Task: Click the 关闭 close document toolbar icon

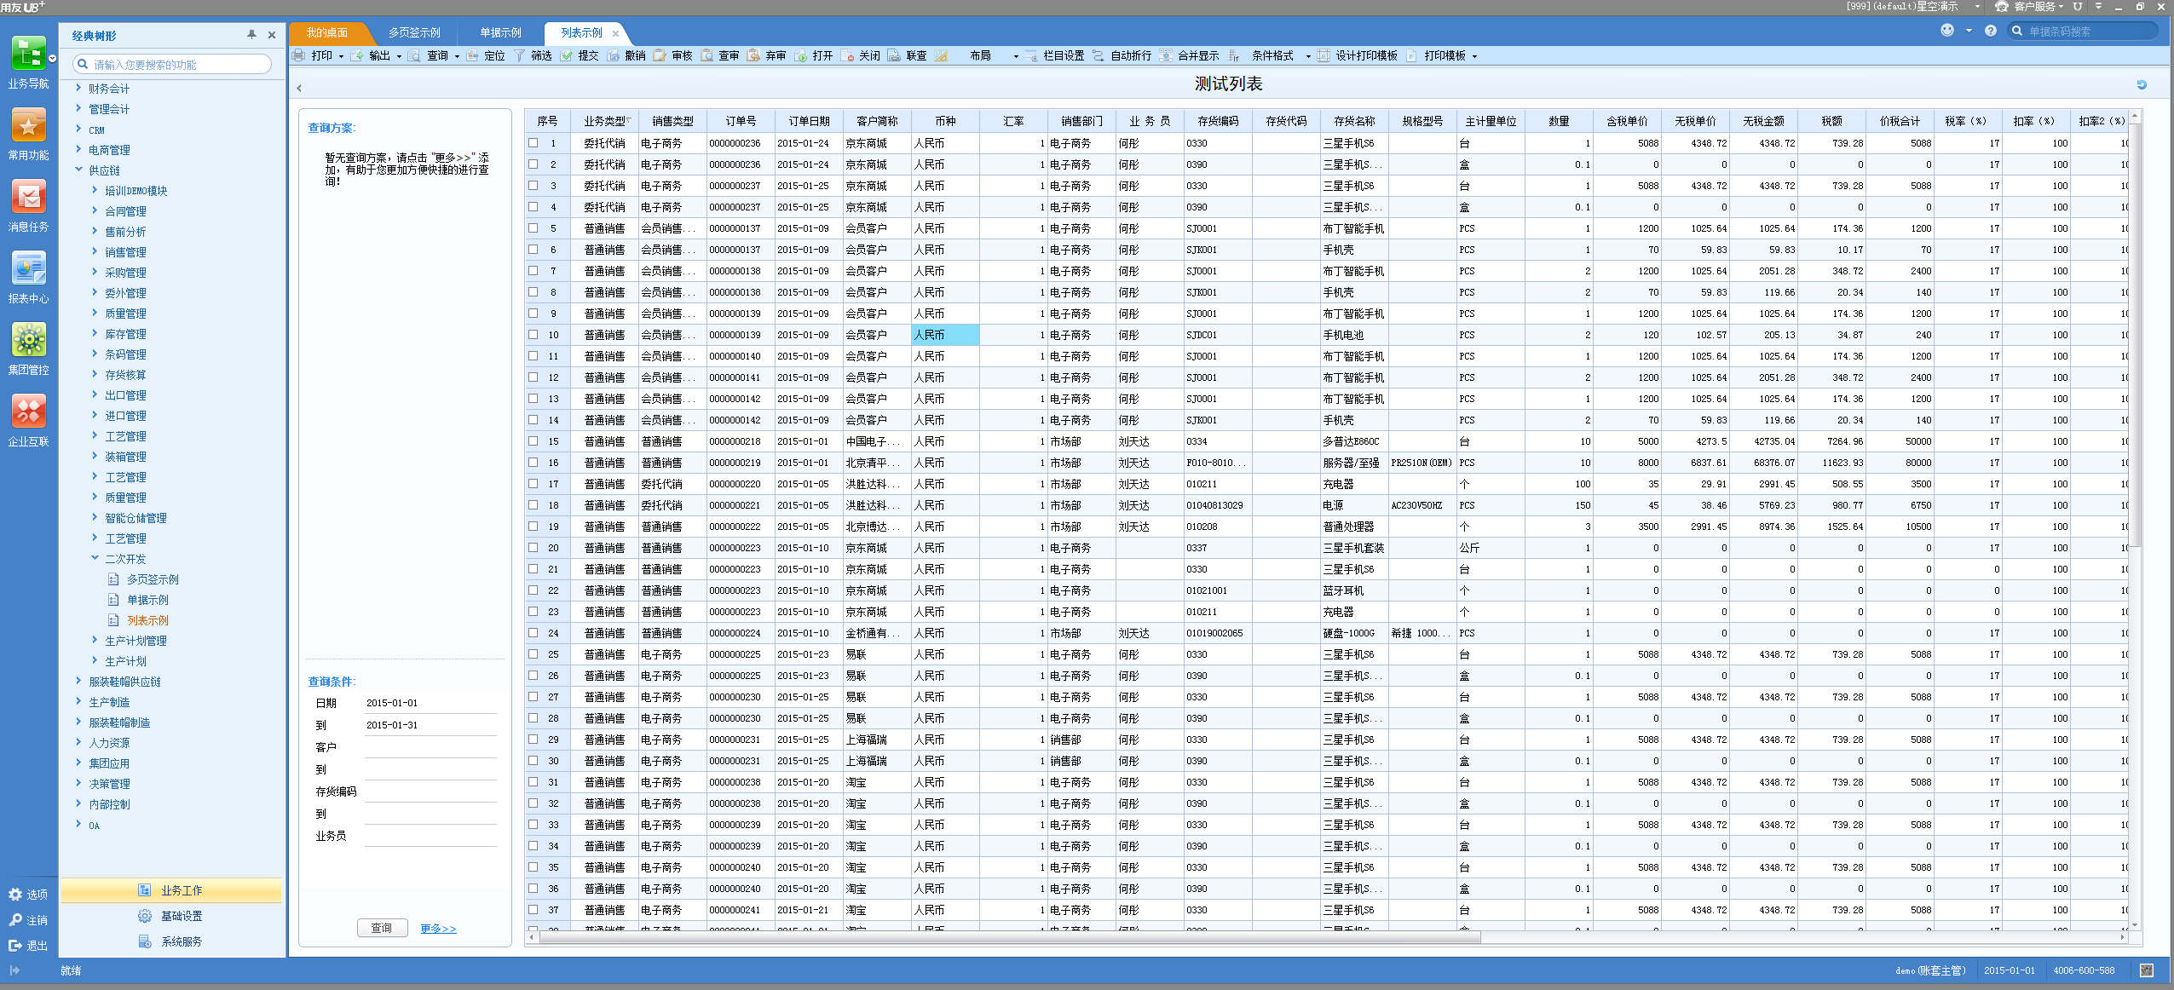Action: (847, 55)
